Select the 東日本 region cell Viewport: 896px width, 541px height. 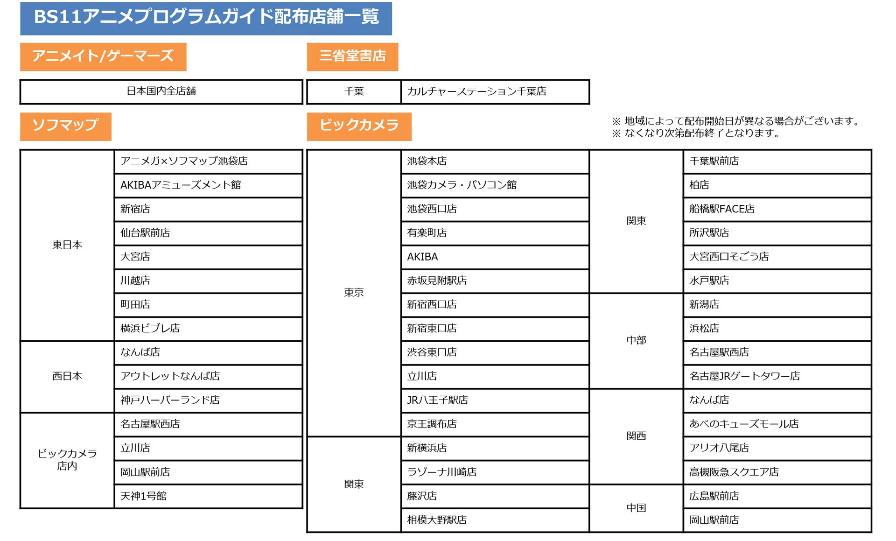(67, 245)
